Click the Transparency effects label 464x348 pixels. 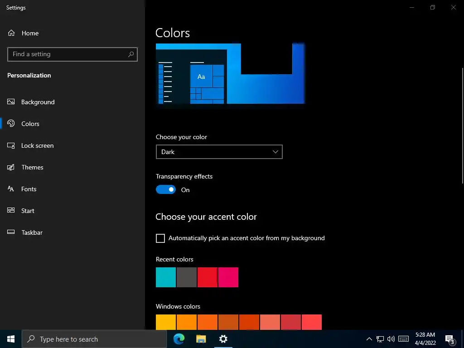tap(184, 176)
